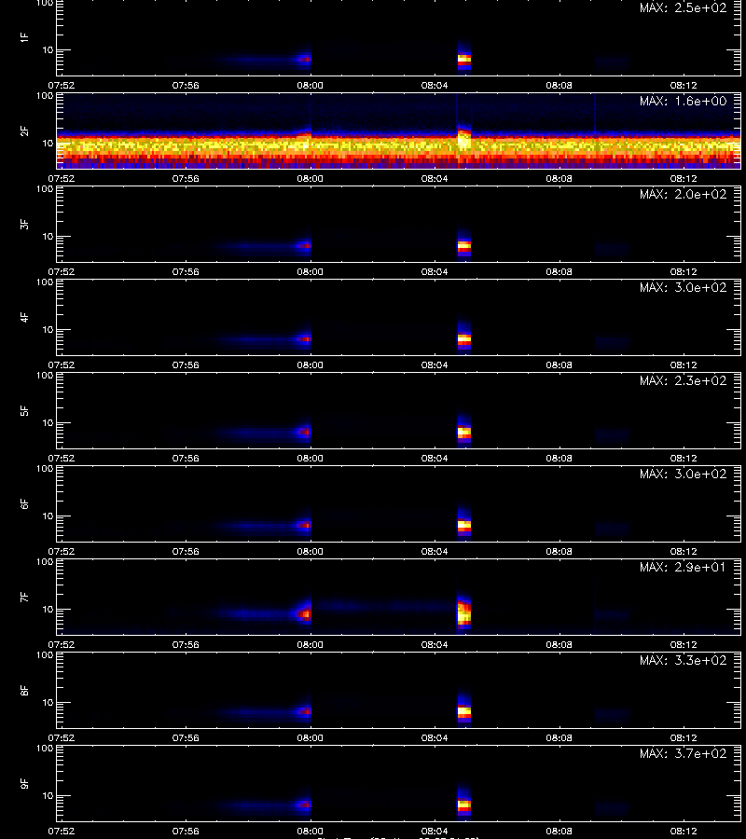
Task: Click the 08:00 red burst in the 7F panel
Action: click(305, 614)
